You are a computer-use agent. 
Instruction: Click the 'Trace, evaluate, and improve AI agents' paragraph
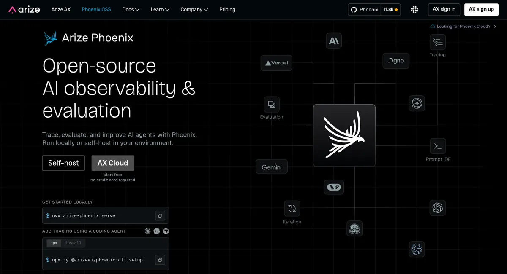[120, 139]
